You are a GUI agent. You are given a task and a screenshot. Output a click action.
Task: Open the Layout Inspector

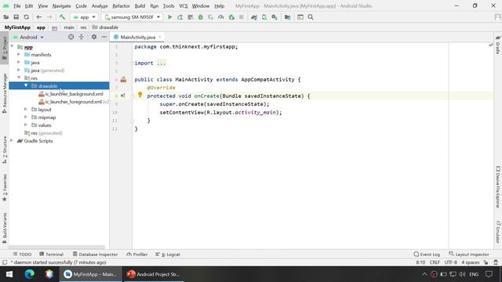pyautogui.click(x=469, y=254)
